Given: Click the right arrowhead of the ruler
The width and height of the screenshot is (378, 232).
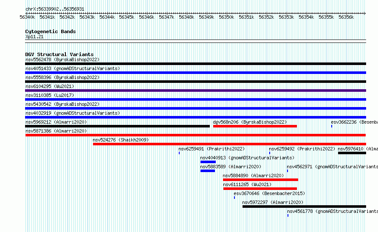Looking at the screenshot, I should tap(365, 13).
